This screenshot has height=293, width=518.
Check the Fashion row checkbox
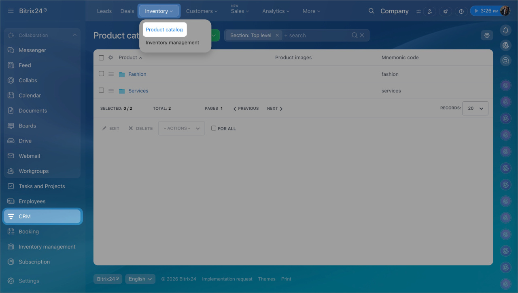(102, 74)
